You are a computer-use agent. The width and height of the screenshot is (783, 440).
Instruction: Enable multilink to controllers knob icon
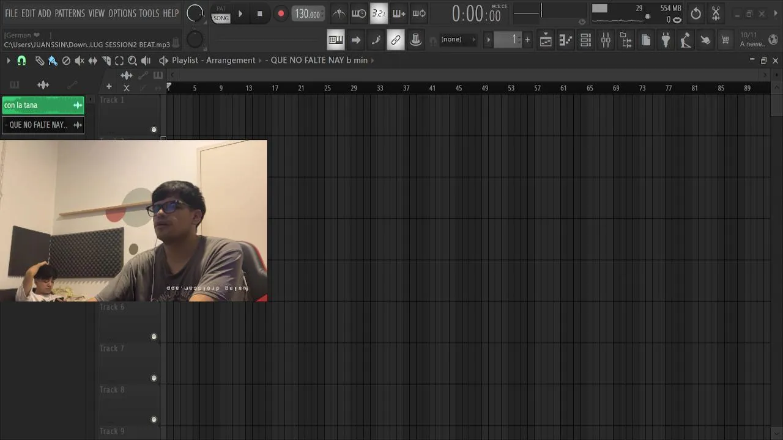415,40
